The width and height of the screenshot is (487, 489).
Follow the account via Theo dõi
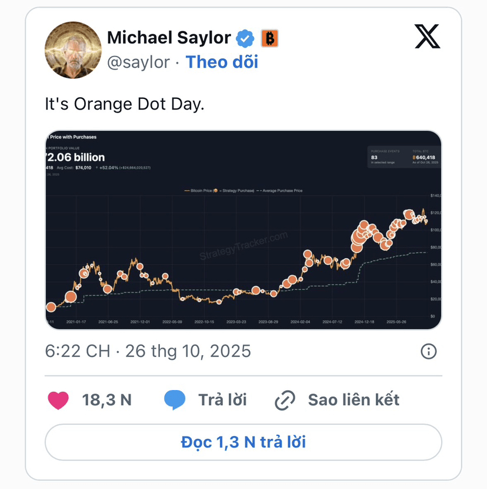click(222, 62)
